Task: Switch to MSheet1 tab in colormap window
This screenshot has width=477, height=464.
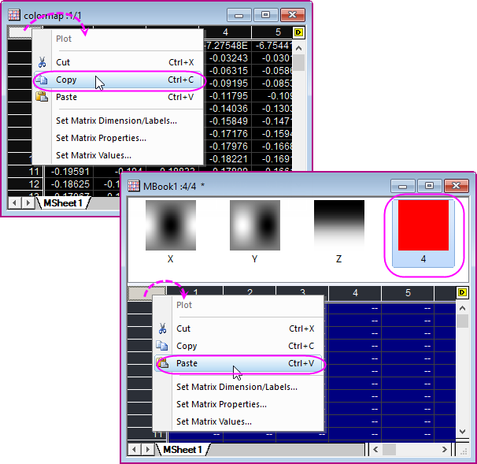Action: pyautogui.click(x=63, y=203)
